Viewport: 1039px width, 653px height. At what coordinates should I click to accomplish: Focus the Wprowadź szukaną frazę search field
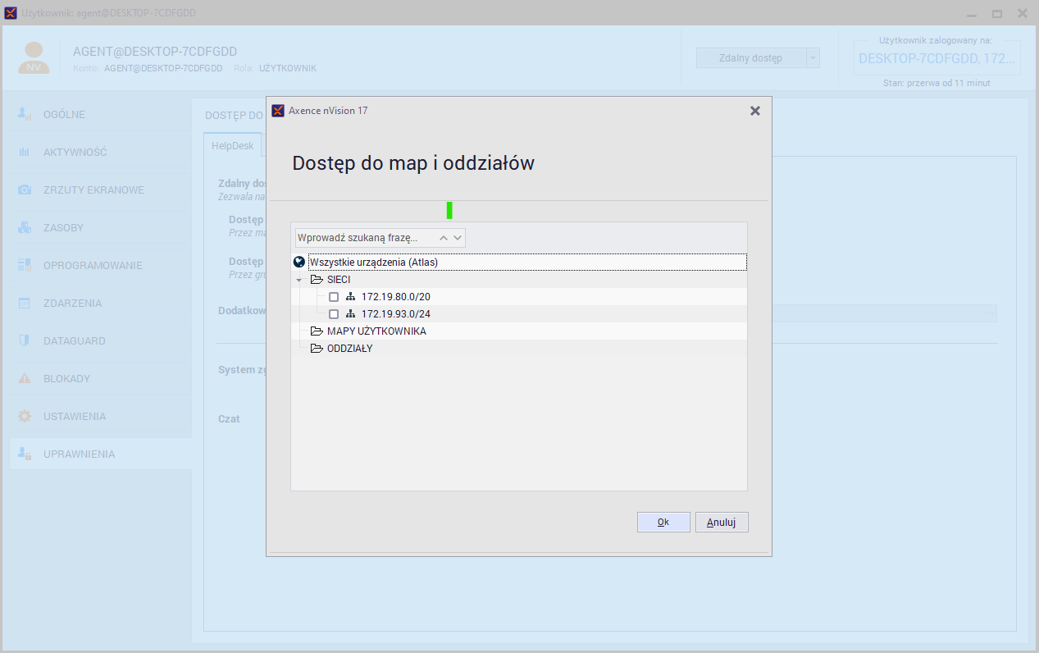tap(366, 238)
